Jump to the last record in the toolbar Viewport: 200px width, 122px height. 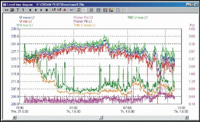point(47,10)
